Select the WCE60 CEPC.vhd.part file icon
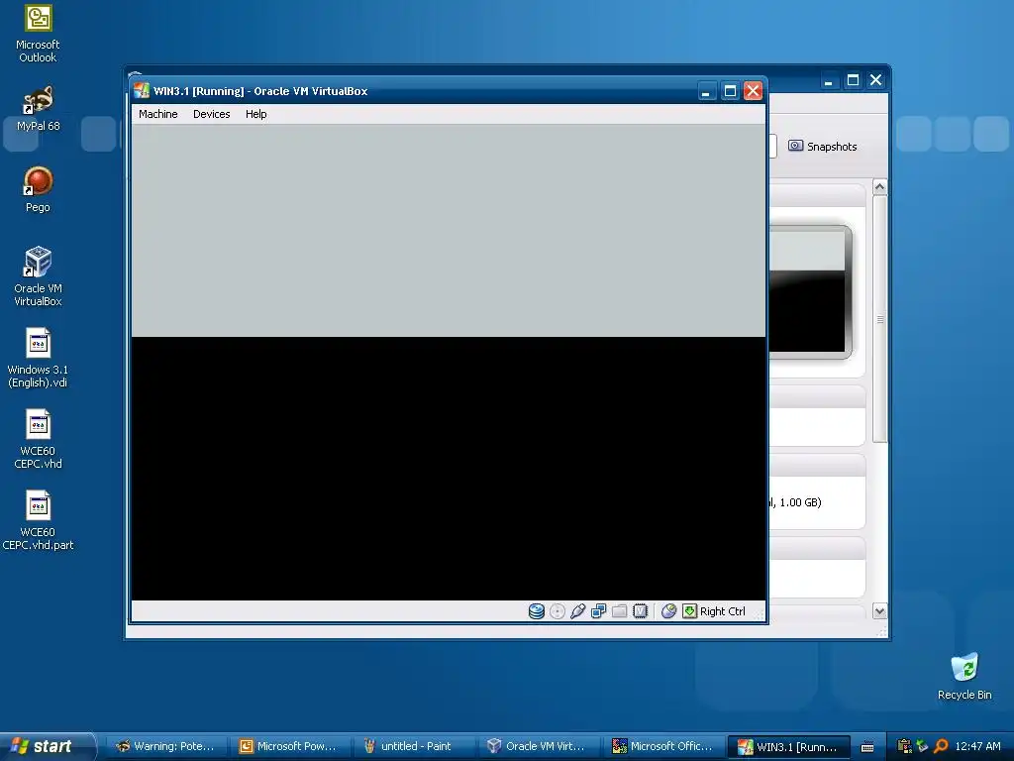The width and height of the screenshot is (1014, 761). (38, 520)
